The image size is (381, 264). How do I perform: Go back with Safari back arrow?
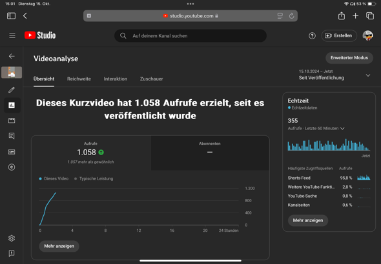[x=25, y=16]
